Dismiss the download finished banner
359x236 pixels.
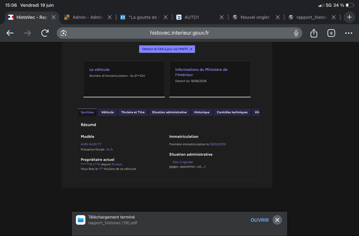point(277,220)
